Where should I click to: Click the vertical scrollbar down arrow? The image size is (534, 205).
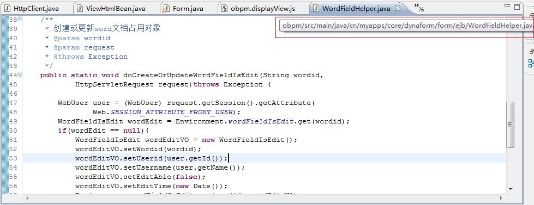coord(510,189)
